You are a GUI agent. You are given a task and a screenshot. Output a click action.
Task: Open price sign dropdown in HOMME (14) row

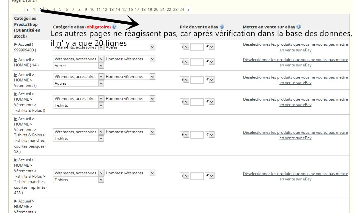(184, 62)
